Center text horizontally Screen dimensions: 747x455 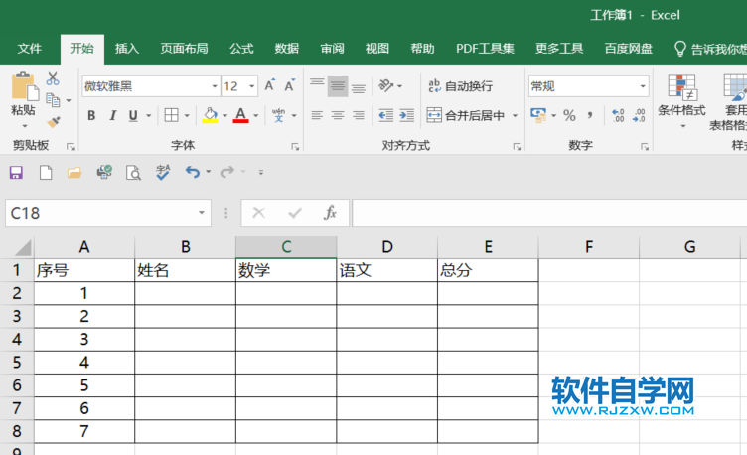[x=338, y=115]
